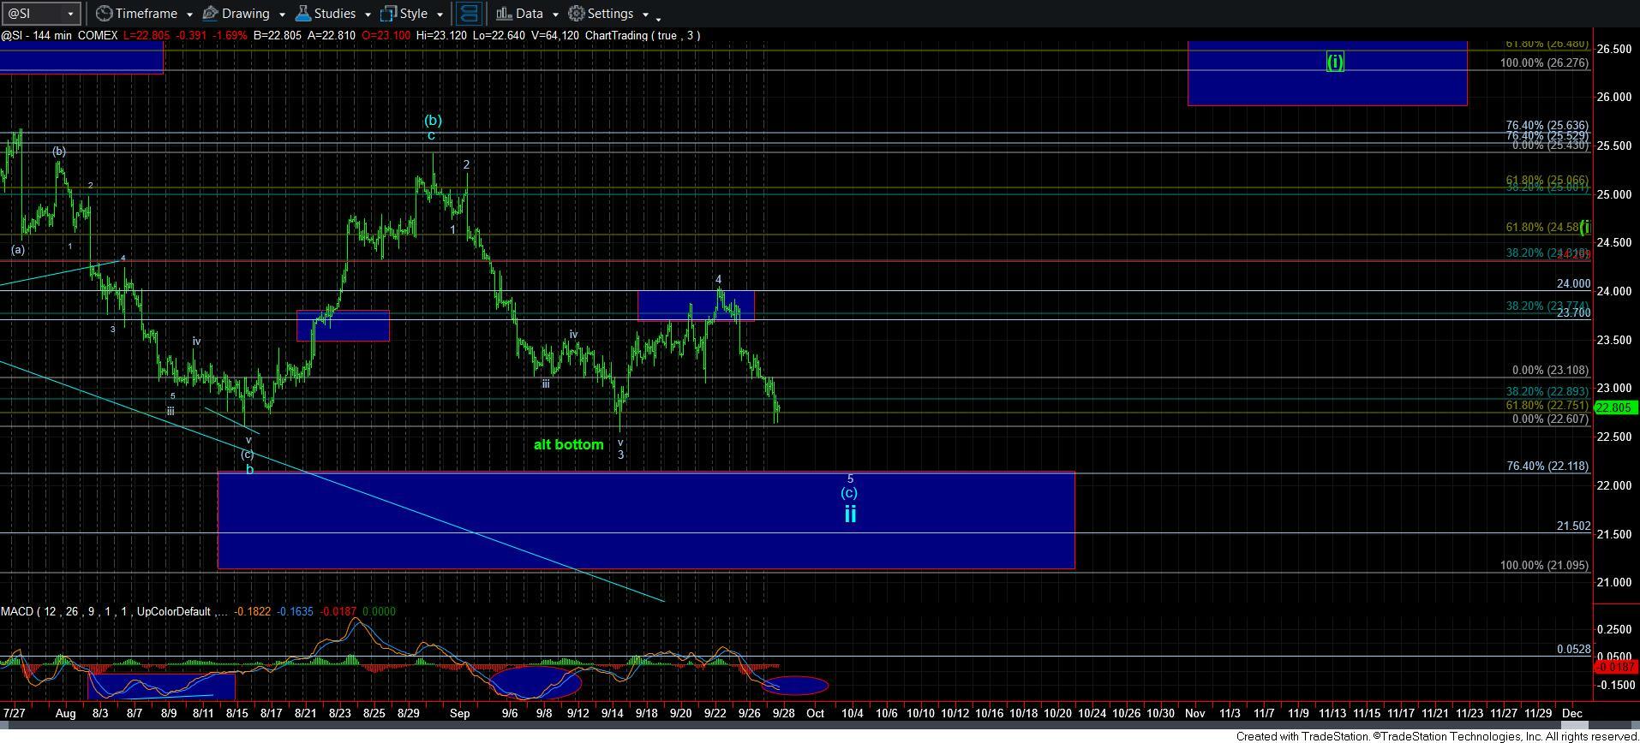The image size is (1640, 743).
Task: Open the Studies menu label
Action: click(x=334, y=14)
